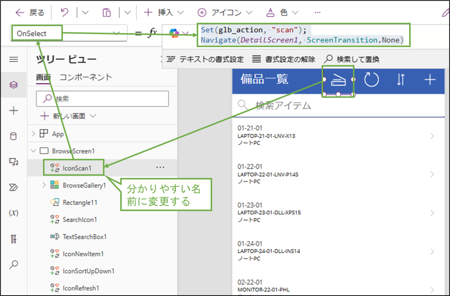Click the scan icon in app header
Image resolution: width=450 pixels, height=296 pixels.
pyautogui.click(x=338, y=80)
